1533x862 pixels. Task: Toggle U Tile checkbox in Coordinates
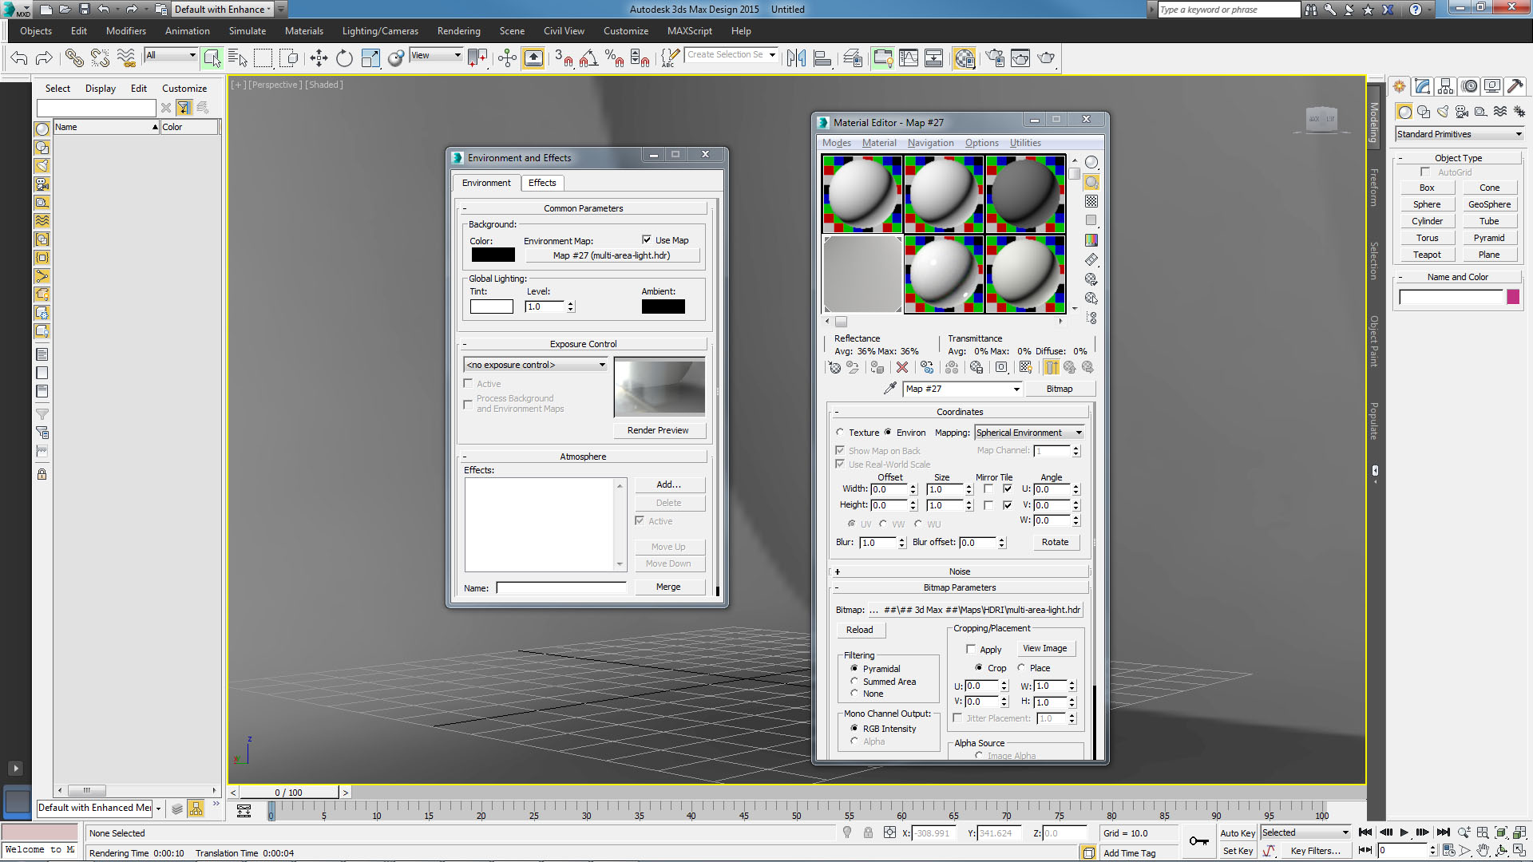point(1008,488)
